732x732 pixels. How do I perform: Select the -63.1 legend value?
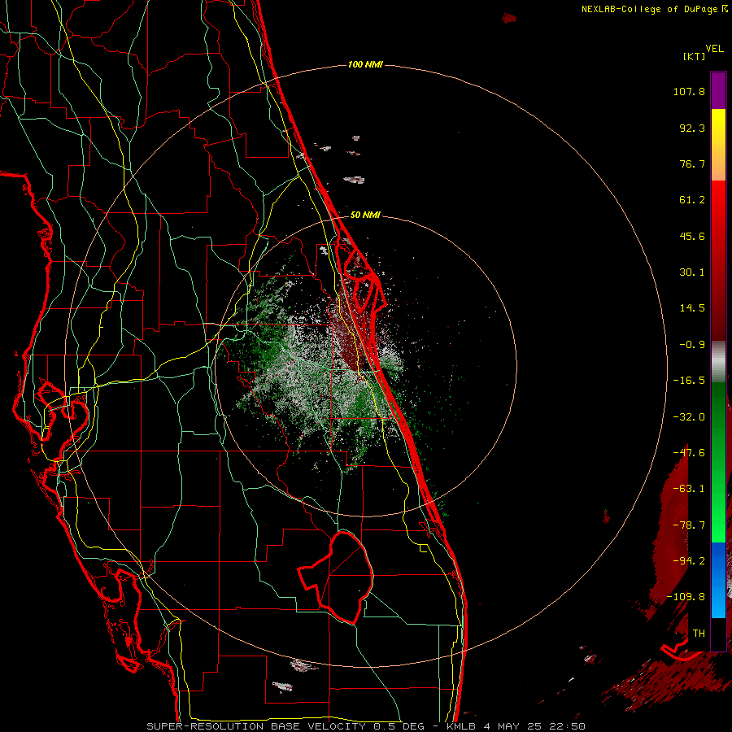(x=689, y=489)
